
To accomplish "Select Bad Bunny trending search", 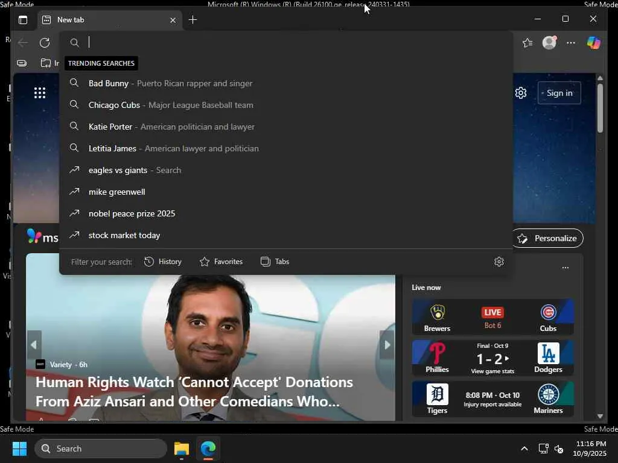I will click(x=286, y=83).
